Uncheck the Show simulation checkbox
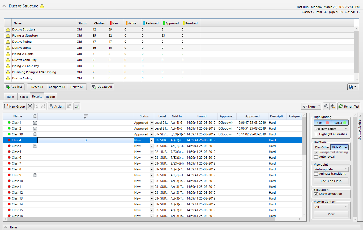This screenshot has height=230, width=363. [316, 194]
